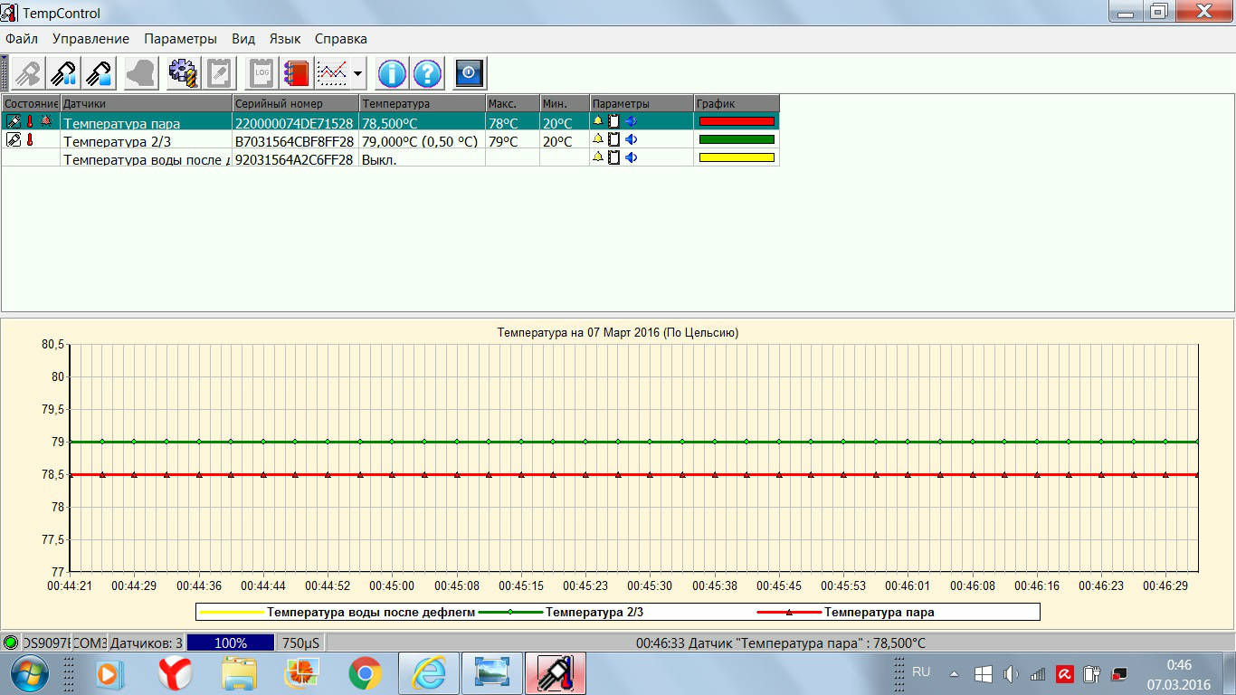The image size is (1236, 695).
Task: Click the blue power button icon
Action: [470, 73]
